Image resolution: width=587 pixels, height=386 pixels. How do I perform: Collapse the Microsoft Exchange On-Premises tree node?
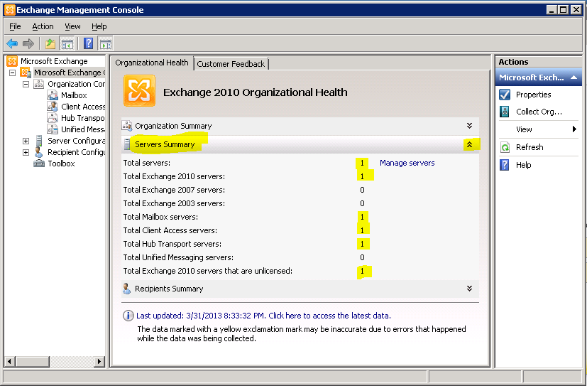click(x=12, y=73)
